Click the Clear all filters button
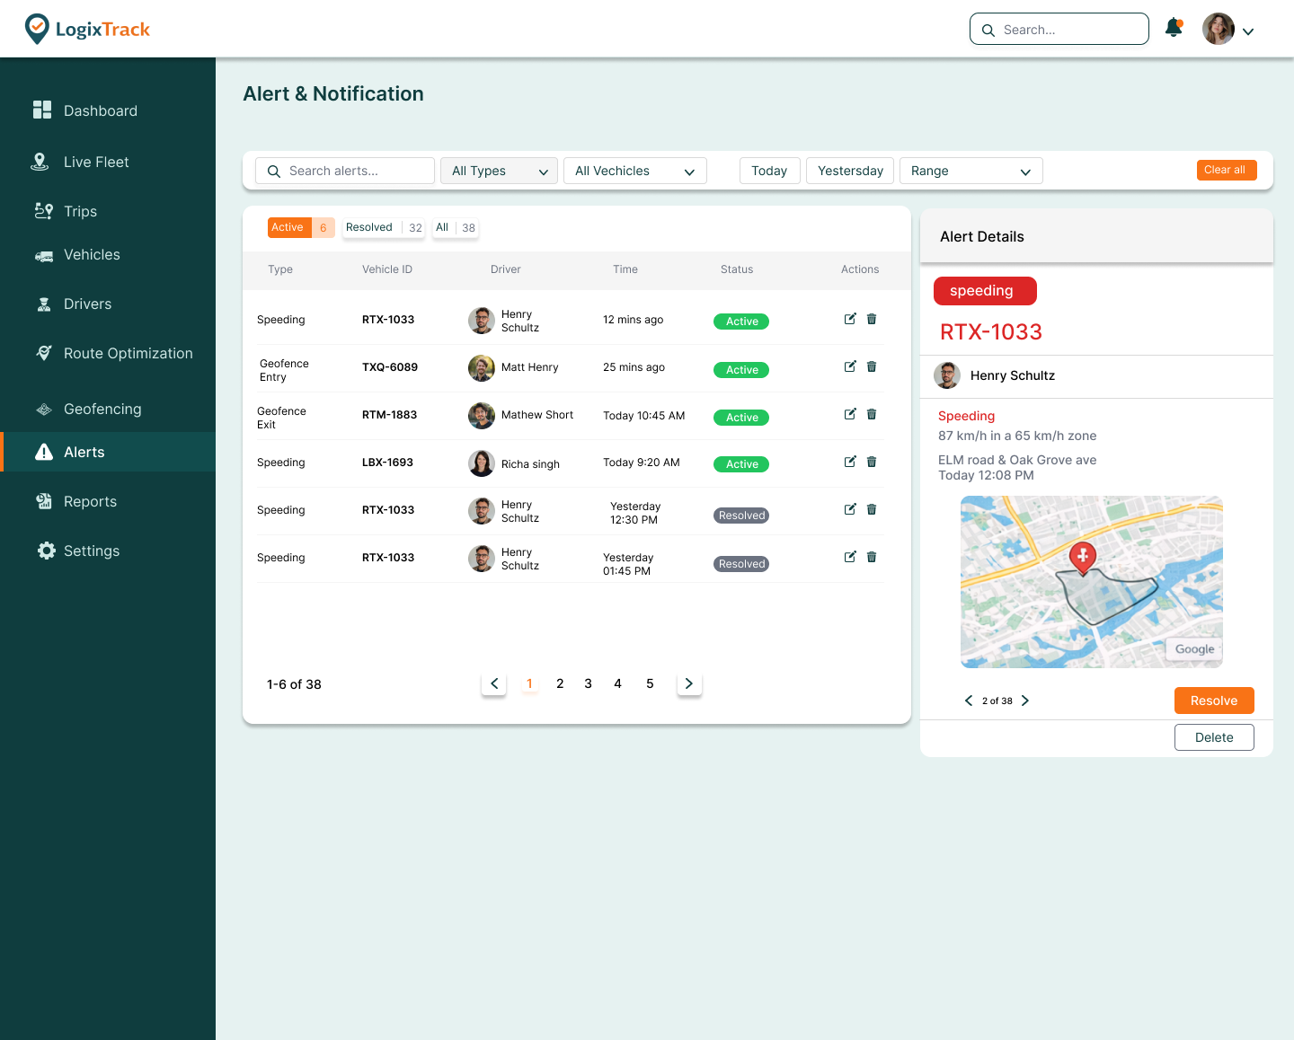The image size is (1294, 1040). (1226, 170)
